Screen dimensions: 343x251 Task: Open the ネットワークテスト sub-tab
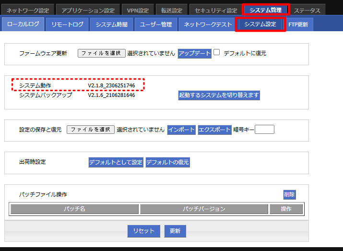pyautogui.click(x=208, y=24)
